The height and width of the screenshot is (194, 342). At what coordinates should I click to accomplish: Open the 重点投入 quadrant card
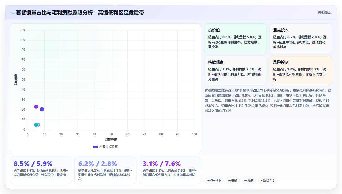coord(301,38)
